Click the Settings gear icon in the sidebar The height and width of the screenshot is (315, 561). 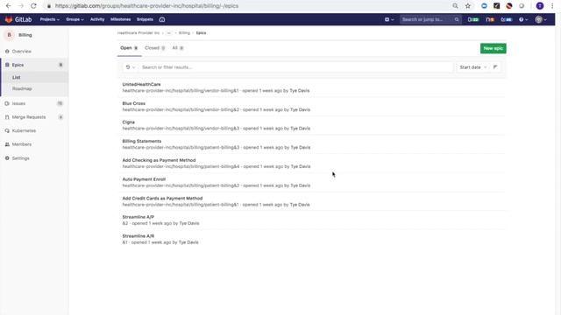[7, 158]
